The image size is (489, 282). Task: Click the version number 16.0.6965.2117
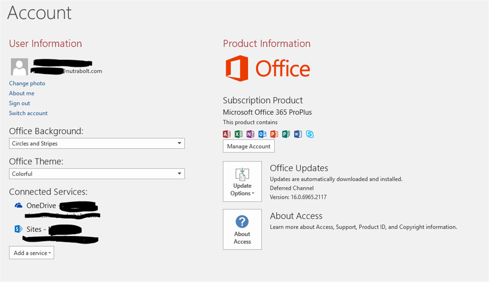pos(309,197)
